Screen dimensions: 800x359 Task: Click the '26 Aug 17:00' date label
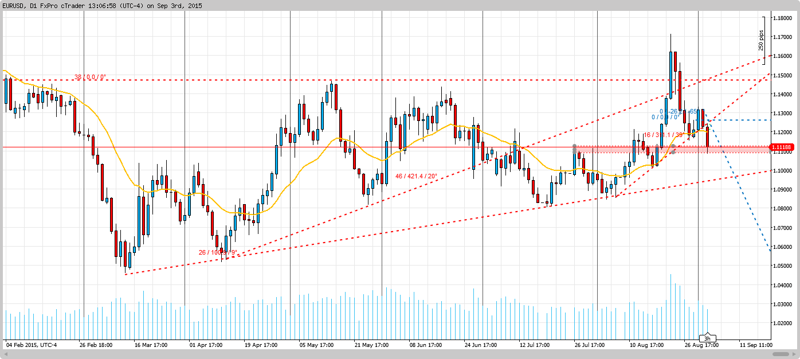701,346
